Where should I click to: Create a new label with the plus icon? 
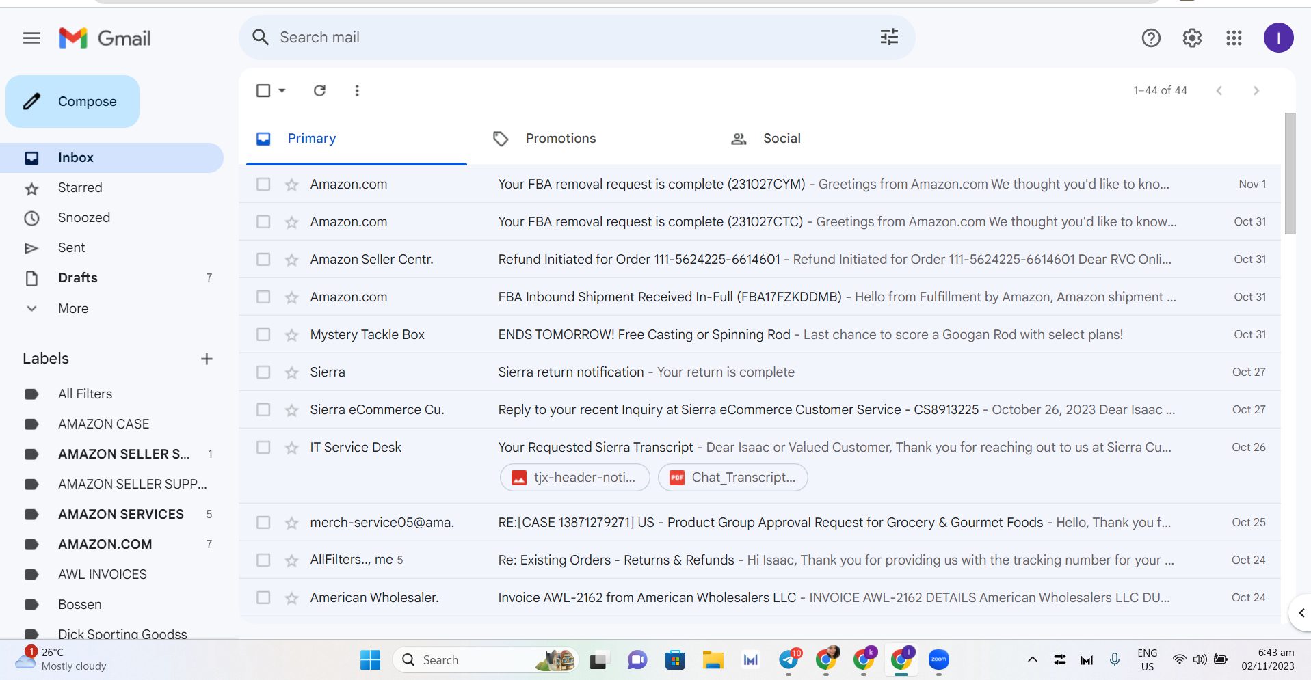207,359
